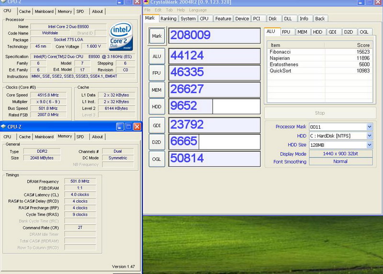Expand the HDD drive selection dropdown
Viewport: 383px width, 274px height.
[369, 136]
